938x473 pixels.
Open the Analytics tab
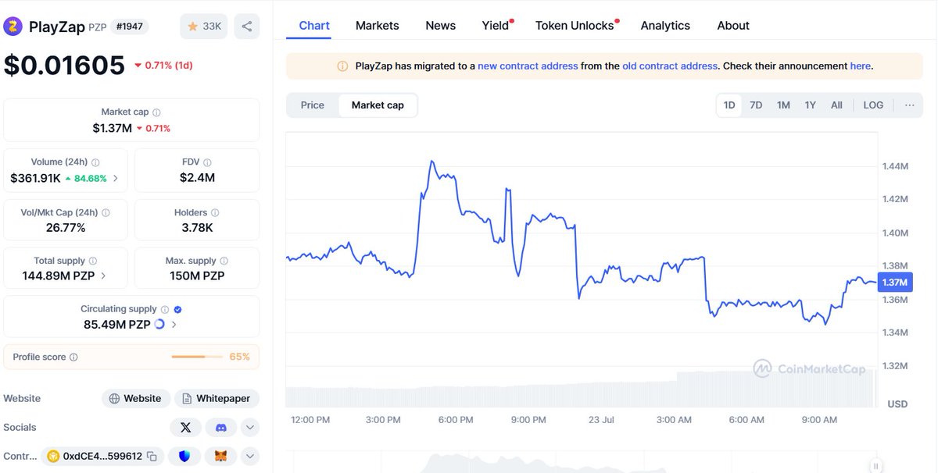[x=665, y=26]
